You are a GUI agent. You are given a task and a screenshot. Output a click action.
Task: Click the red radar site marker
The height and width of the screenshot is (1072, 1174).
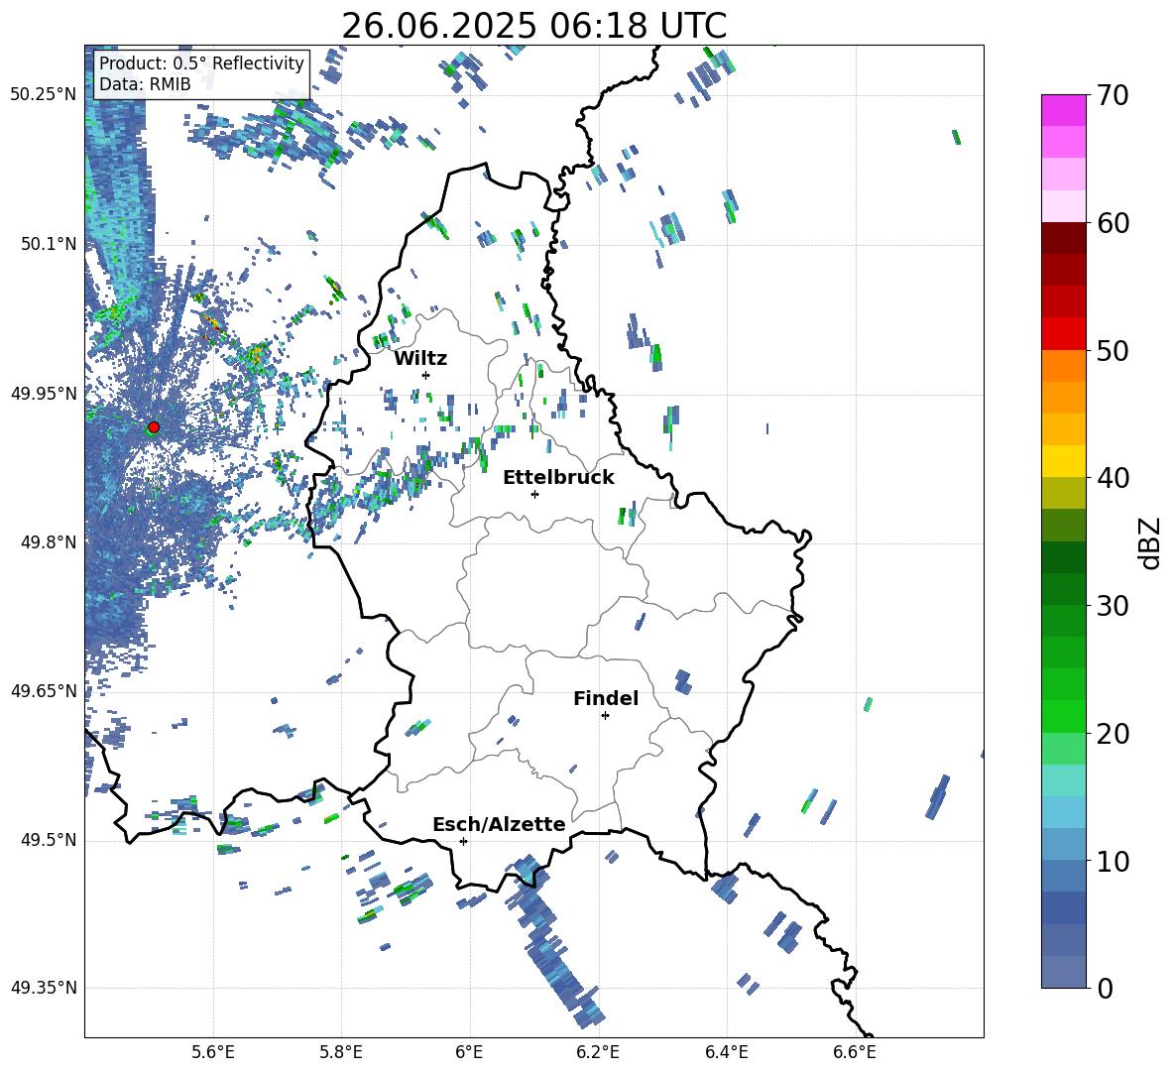coord(154,427)
